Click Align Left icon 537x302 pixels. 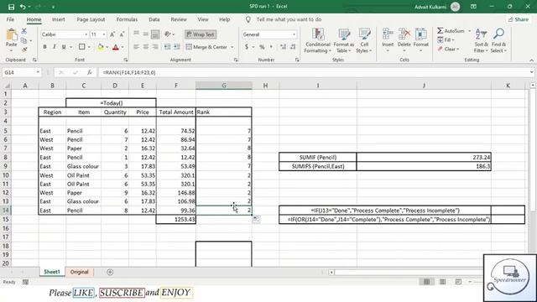coord(136,47)
